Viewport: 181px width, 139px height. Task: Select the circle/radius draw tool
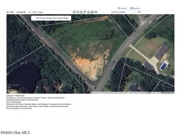[x=74, y=12]
